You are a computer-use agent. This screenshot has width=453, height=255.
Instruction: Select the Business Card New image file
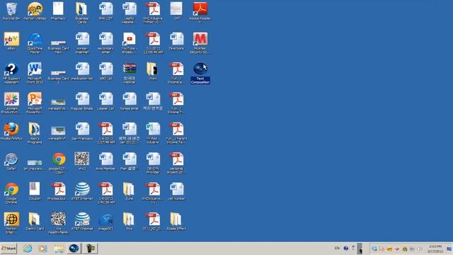pos(58,46)
